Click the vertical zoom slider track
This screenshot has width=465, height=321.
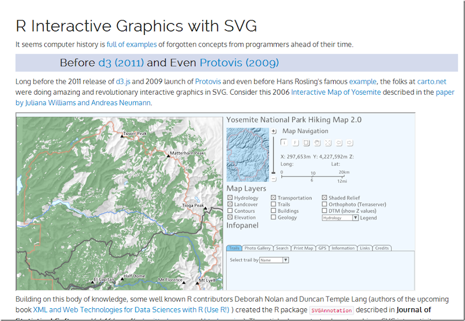(273, 154)
